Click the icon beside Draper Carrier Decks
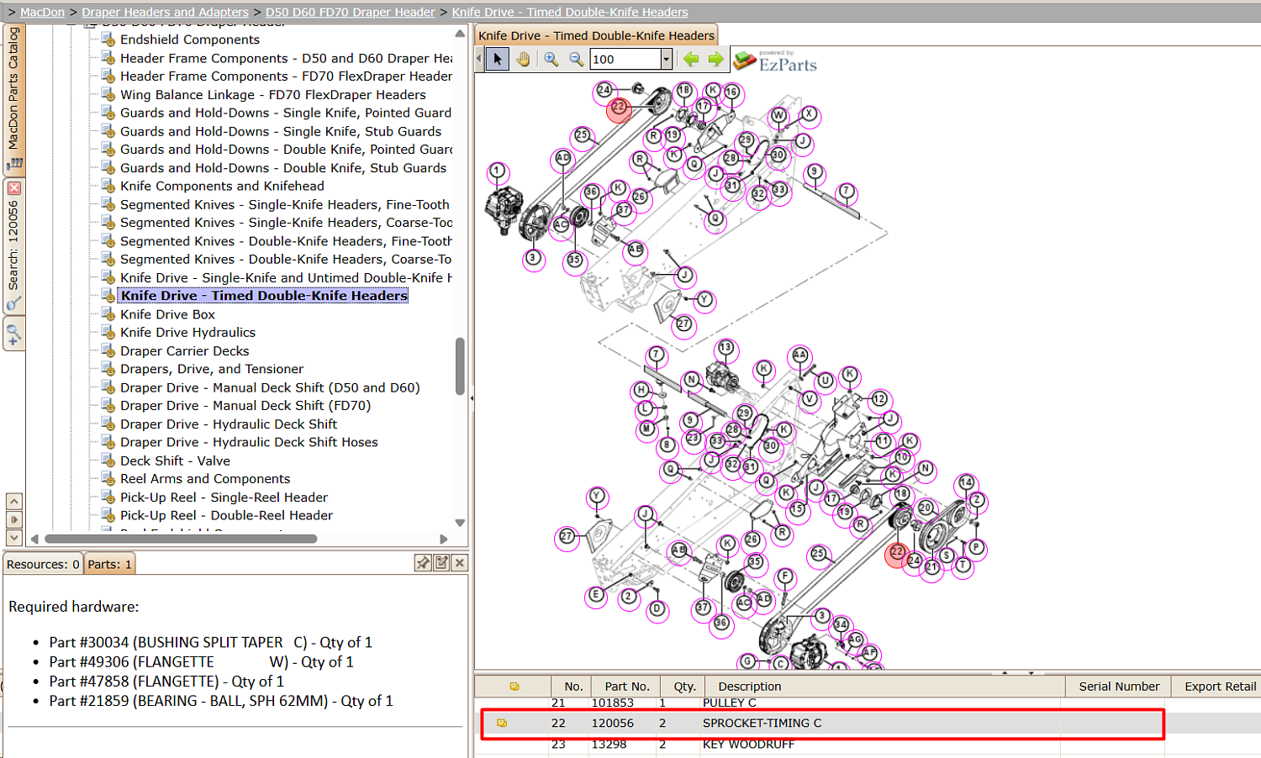Image resolution: width=1261 pixels, height=758 pixels. (108, 351)
